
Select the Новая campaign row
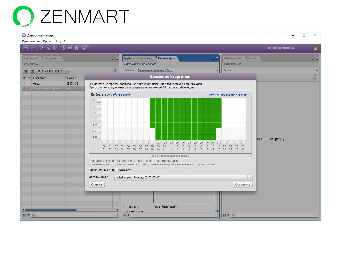(54, 83)
